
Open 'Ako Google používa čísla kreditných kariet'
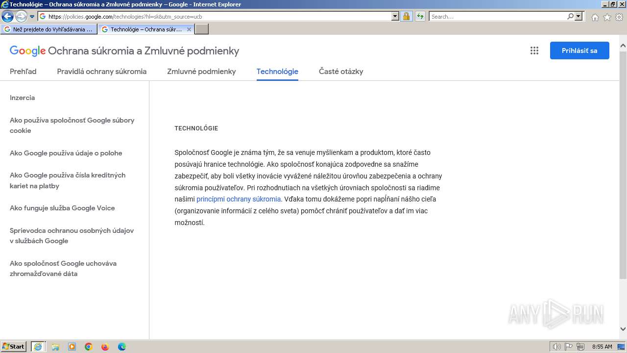tap(68, 180)
